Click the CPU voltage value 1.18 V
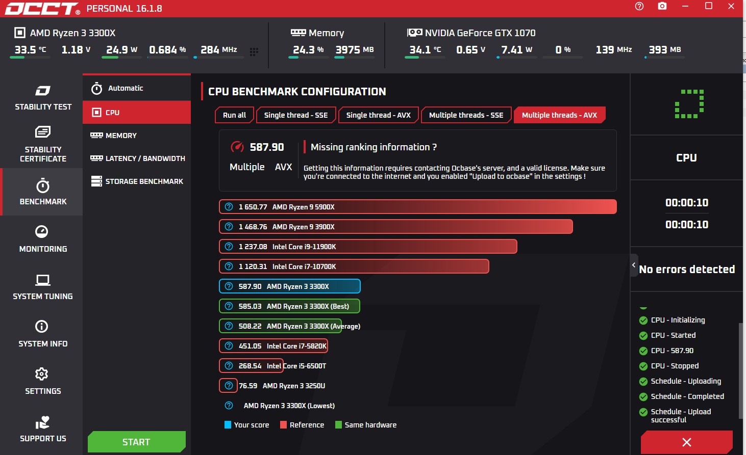This screenshot has height=455, width=746. coord(76,50)
